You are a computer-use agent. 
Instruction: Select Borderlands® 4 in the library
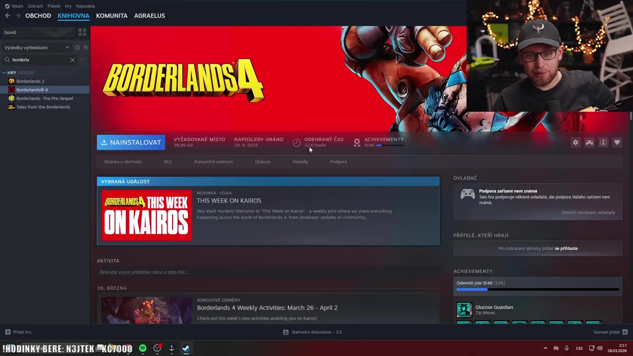coord(45,90)
